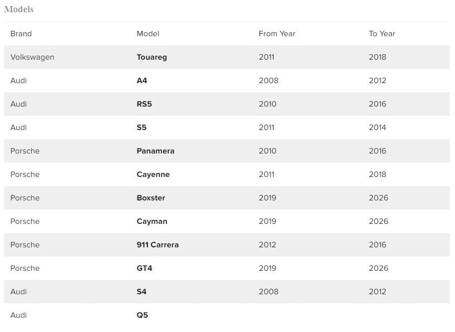
Task: Select the 911 Carrera model
Action: [157, 245]
